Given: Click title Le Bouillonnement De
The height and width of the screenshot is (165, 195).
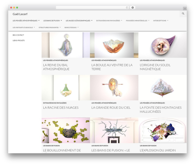Looking at the screenshot, I should click(62, 151).
